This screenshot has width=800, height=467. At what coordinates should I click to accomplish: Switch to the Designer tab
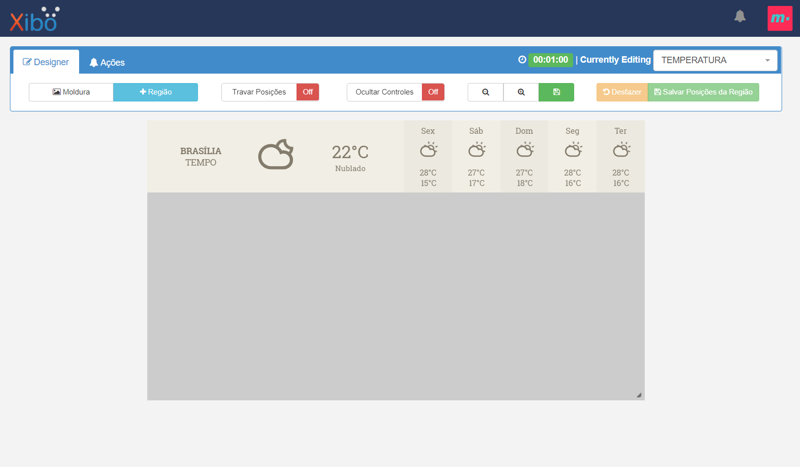point(46,62)
